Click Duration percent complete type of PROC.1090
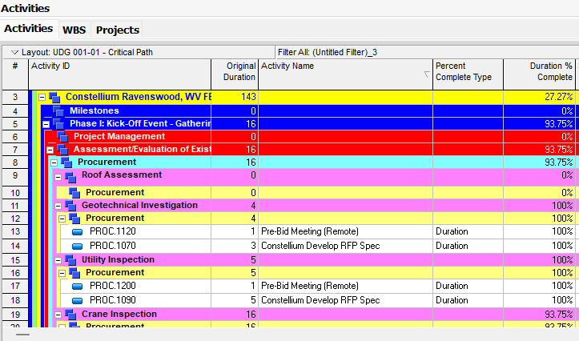 point(452,300)
